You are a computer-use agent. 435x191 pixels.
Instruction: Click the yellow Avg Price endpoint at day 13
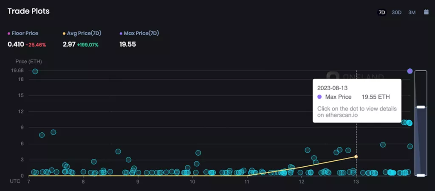(356, 157)
